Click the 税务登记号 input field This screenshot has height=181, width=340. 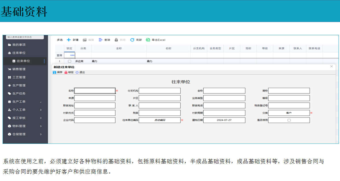[x=289, y=106]
